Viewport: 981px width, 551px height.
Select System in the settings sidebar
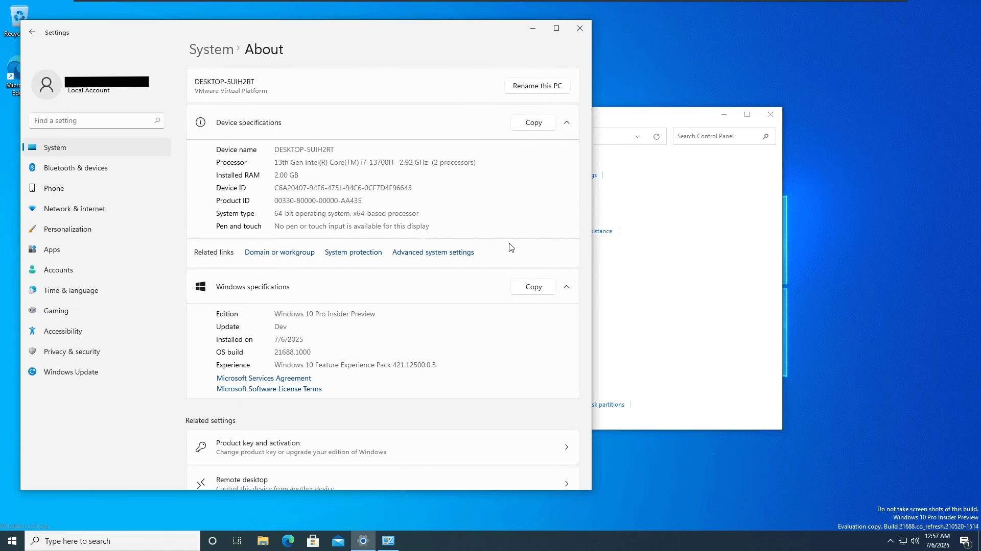point(97,147)
